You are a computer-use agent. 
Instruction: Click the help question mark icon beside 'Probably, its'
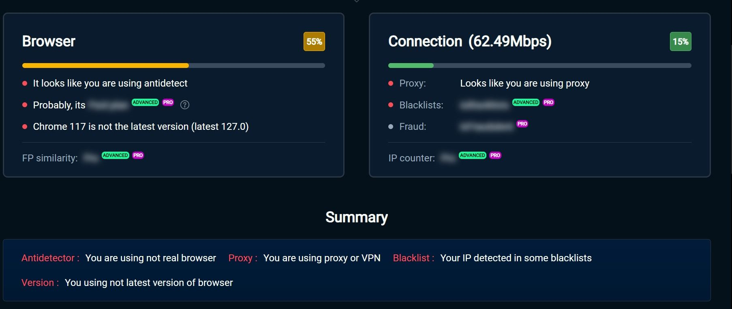click(185, 105)
